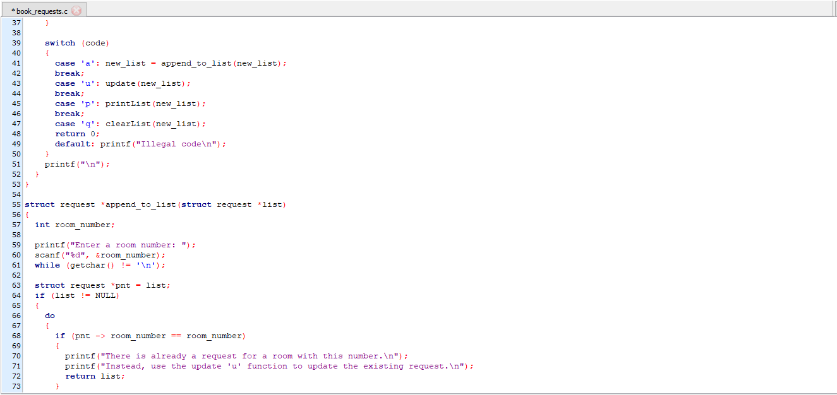
Task: Click line number 39 in the gutter
Action: 16,43
